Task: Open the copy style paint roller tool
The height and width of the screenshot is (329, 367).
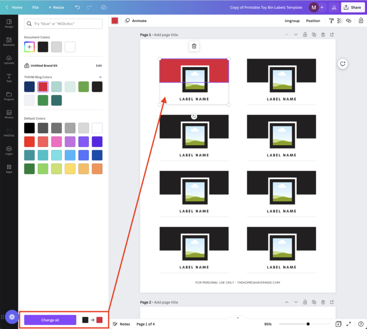Action: coord(331,21)
